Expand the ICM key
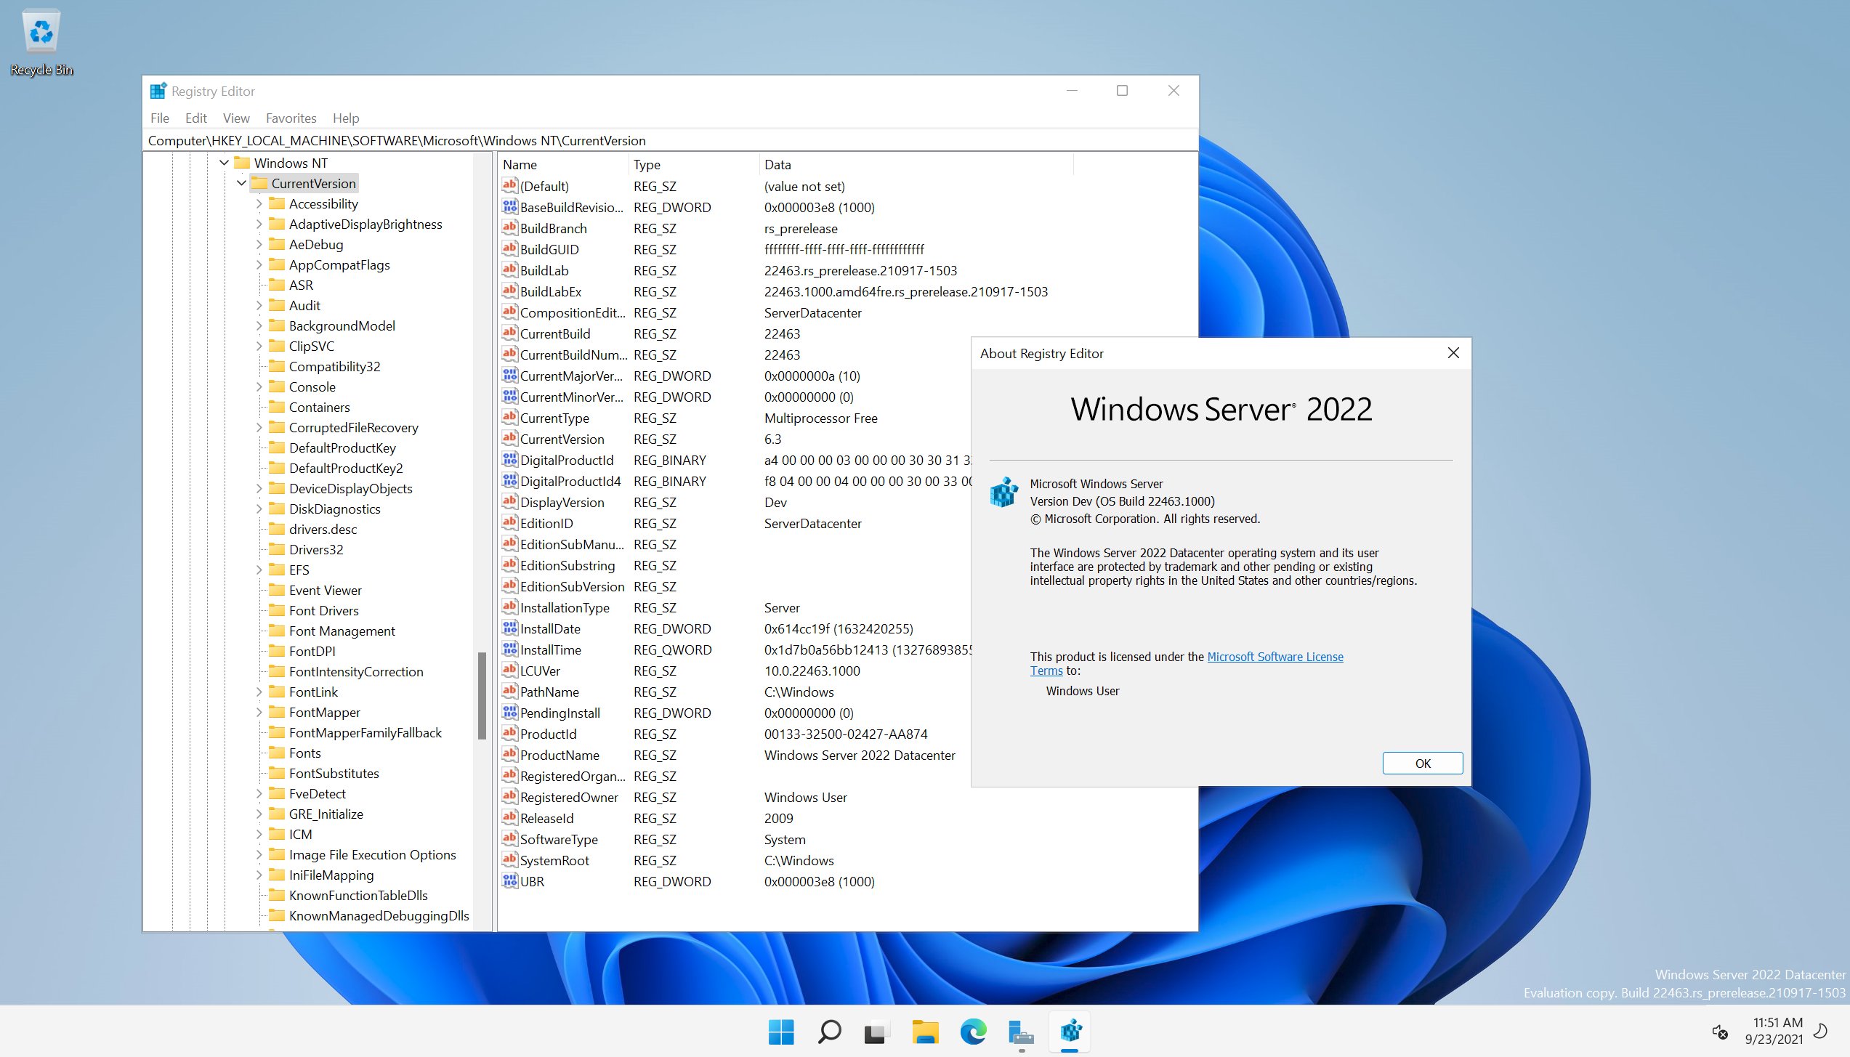The image size is (1850, 1057). [x=259, y=834]
